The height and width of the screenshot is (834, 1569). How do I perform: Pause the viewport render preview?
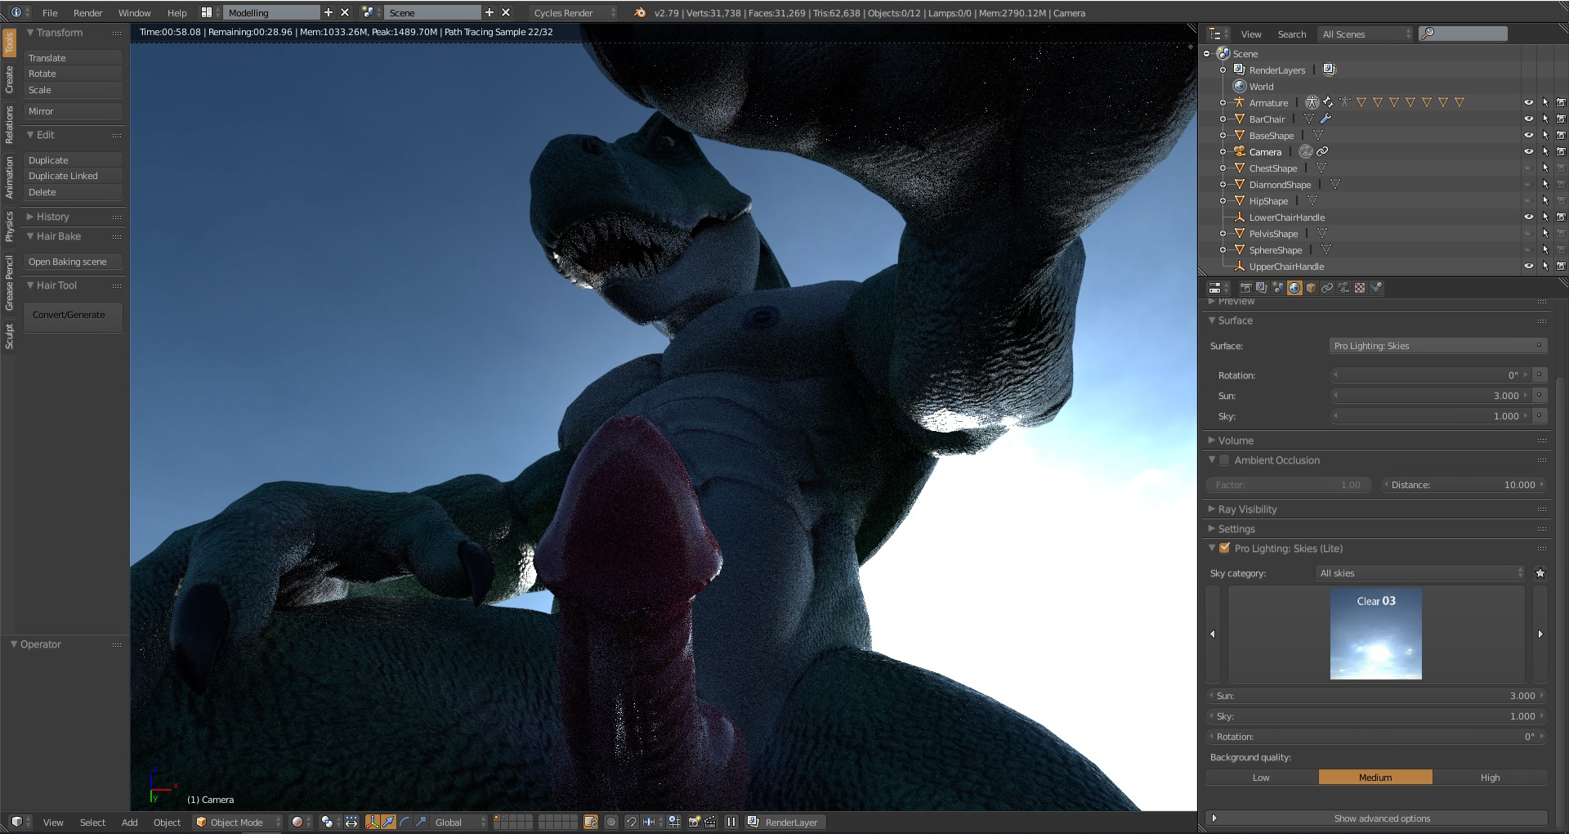click(731, 822)
